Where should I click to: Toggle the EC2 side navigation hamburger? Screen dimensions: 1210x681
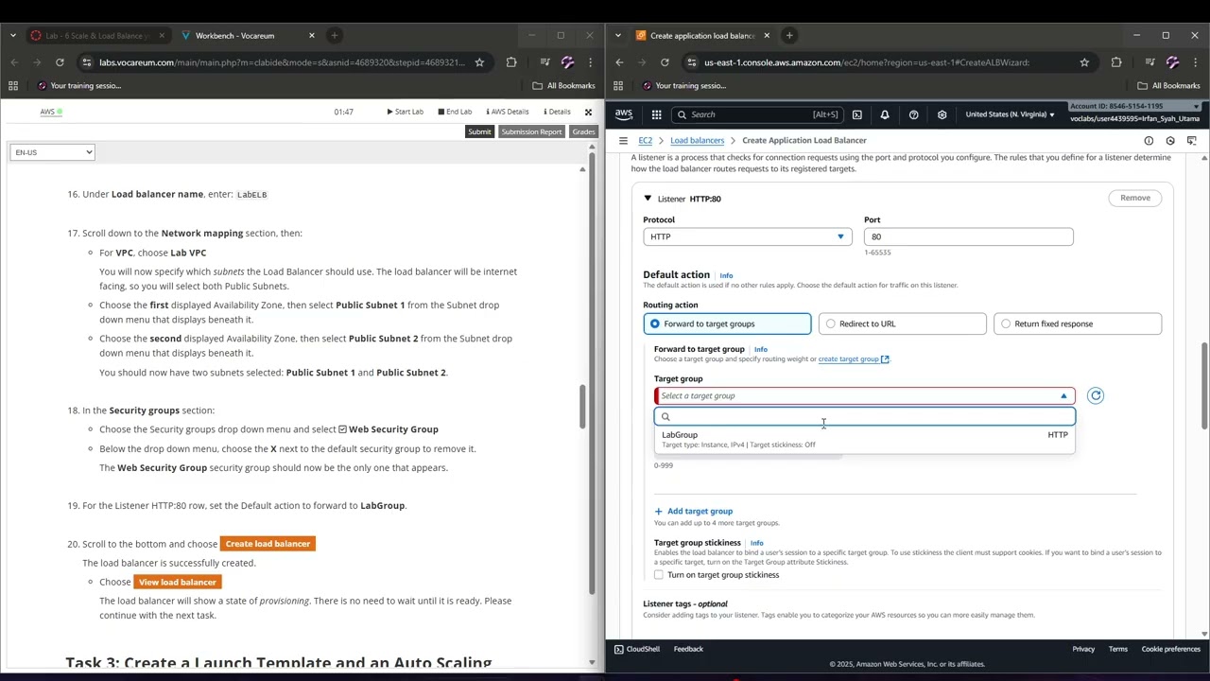point(623,140)
